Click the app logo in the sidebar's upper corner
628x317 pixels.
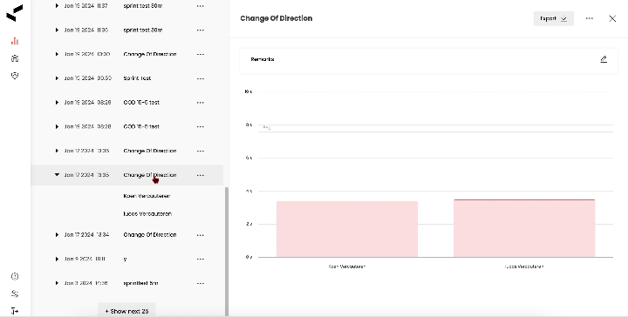[15, 13]
